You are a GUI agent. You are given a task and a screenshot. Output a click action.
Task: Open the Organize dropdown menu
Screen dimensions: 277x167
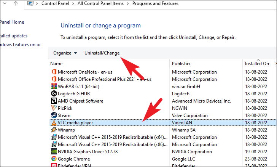65,53
